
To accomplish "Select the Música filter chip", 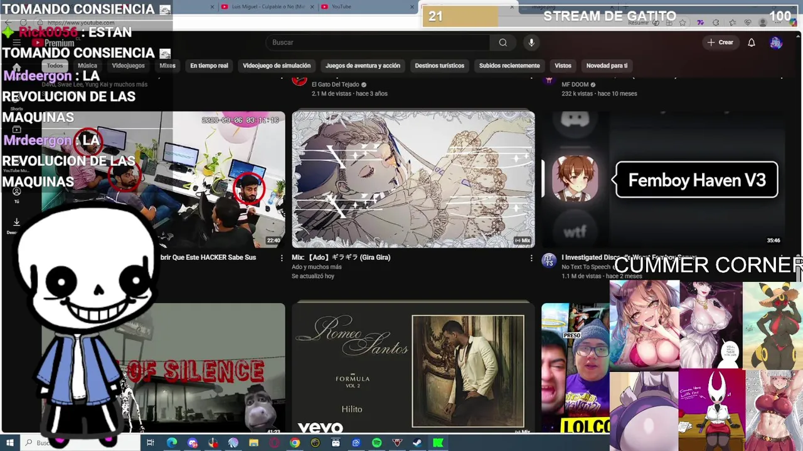I will point(87,66).
